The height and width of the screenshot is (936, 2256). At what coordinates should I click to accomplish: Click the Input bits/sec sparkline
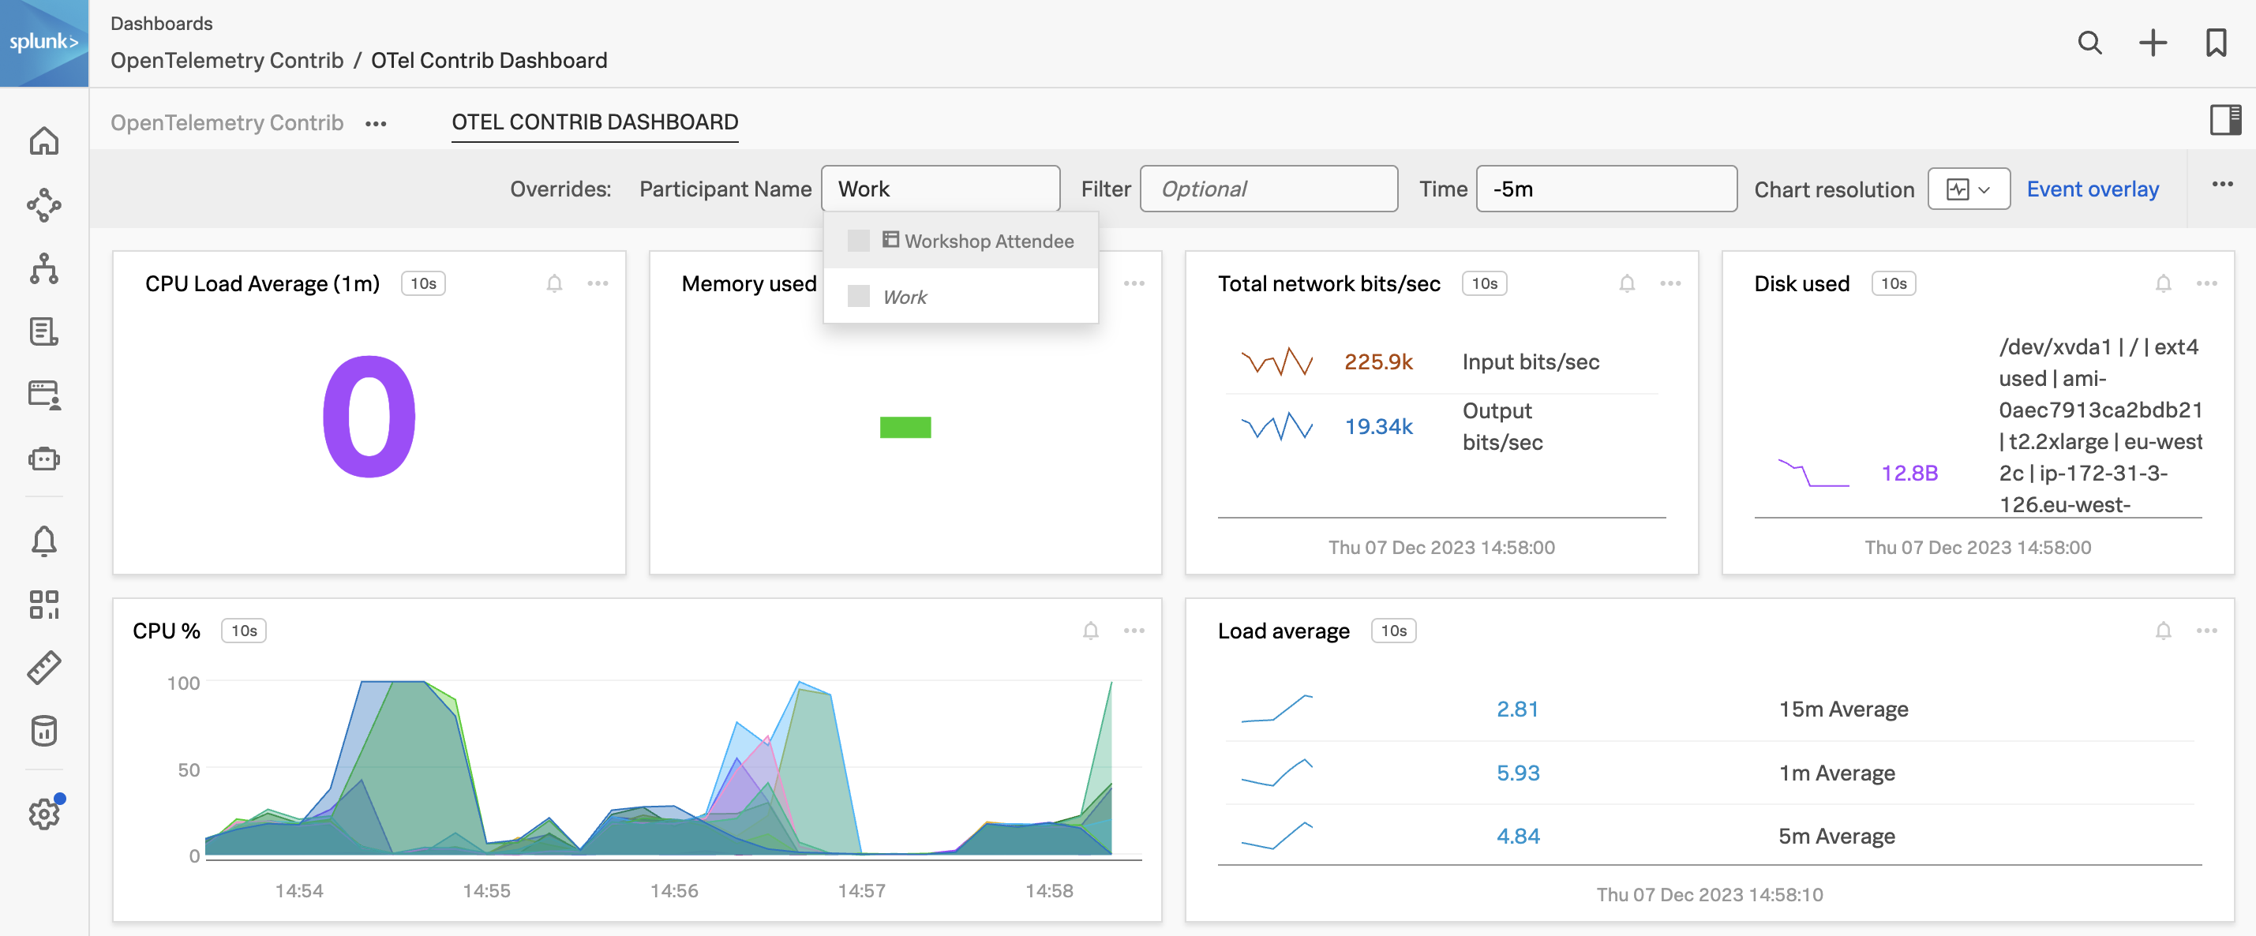[1277, 361]
